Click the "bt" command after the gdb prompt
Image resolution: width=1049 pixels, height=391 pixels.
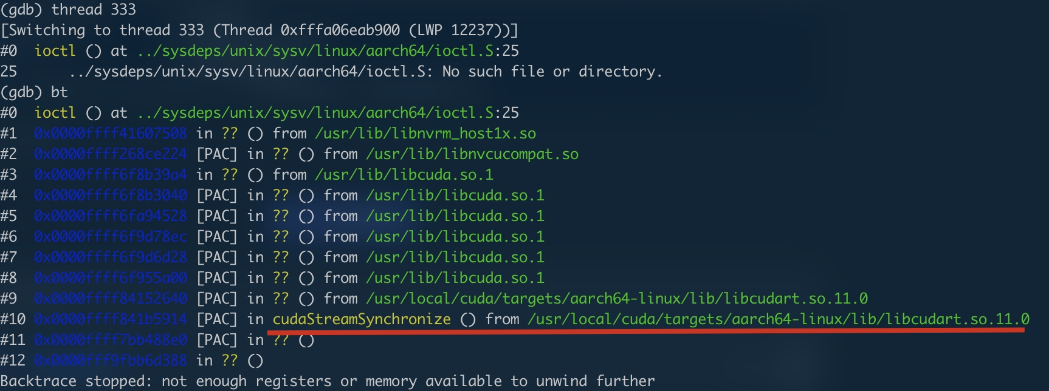(x=60, y=92)
